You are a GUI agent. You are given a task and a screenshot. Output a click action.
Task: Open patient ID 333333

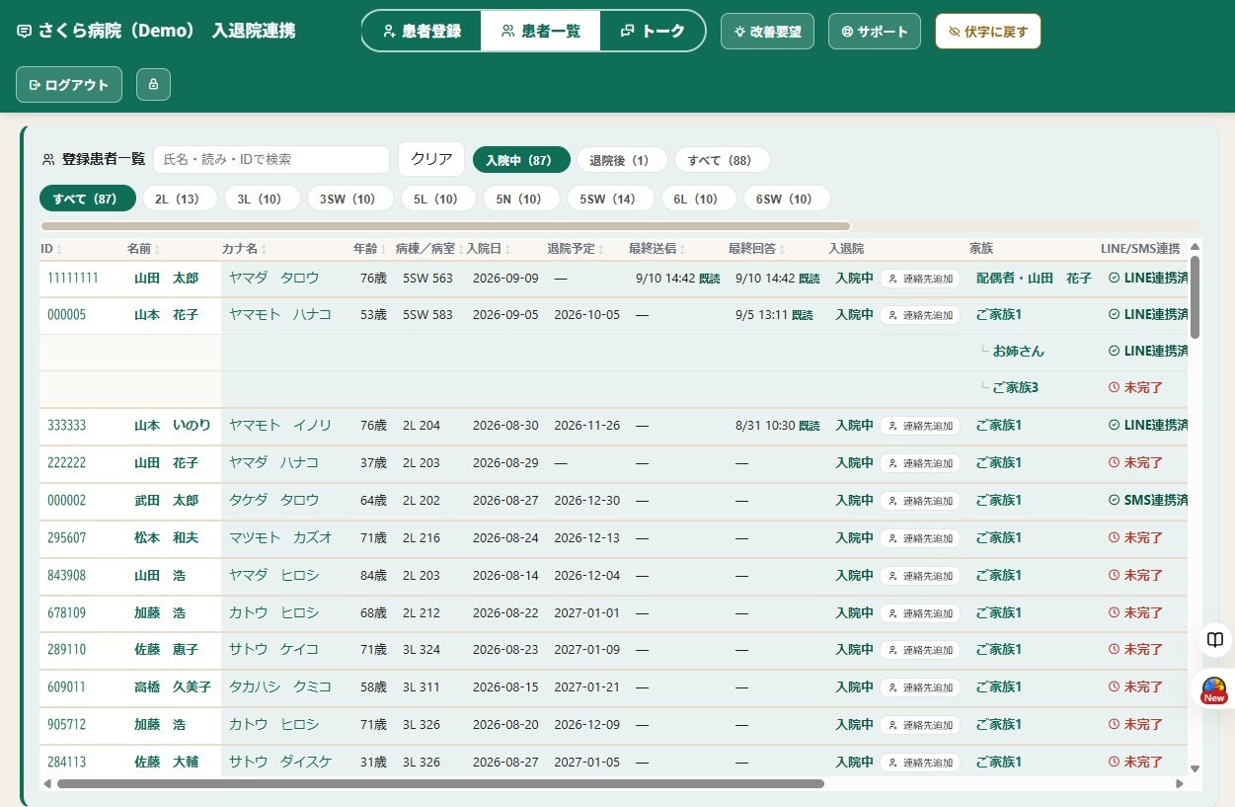tap(66, 426)
